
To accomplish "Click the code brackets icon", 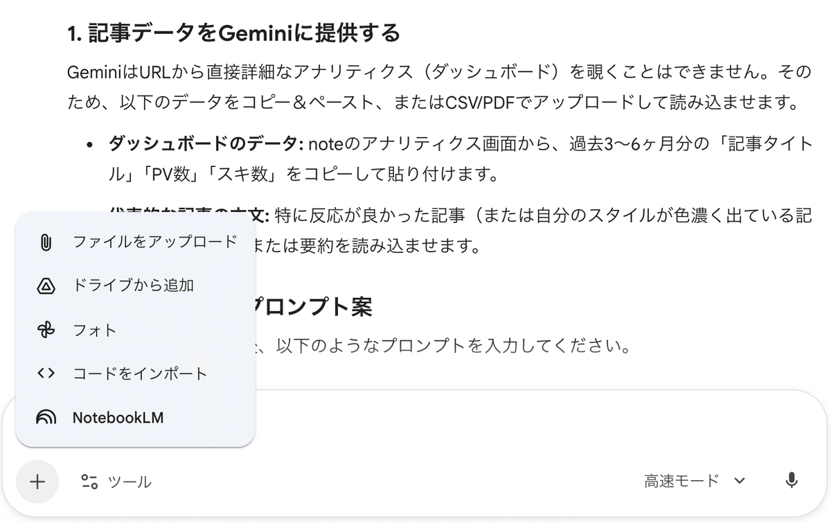I will pyautogui.click(x=46, y=374).
